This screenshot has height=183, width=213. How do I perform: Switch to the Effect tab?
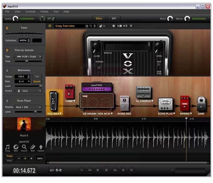pos(99,18)
